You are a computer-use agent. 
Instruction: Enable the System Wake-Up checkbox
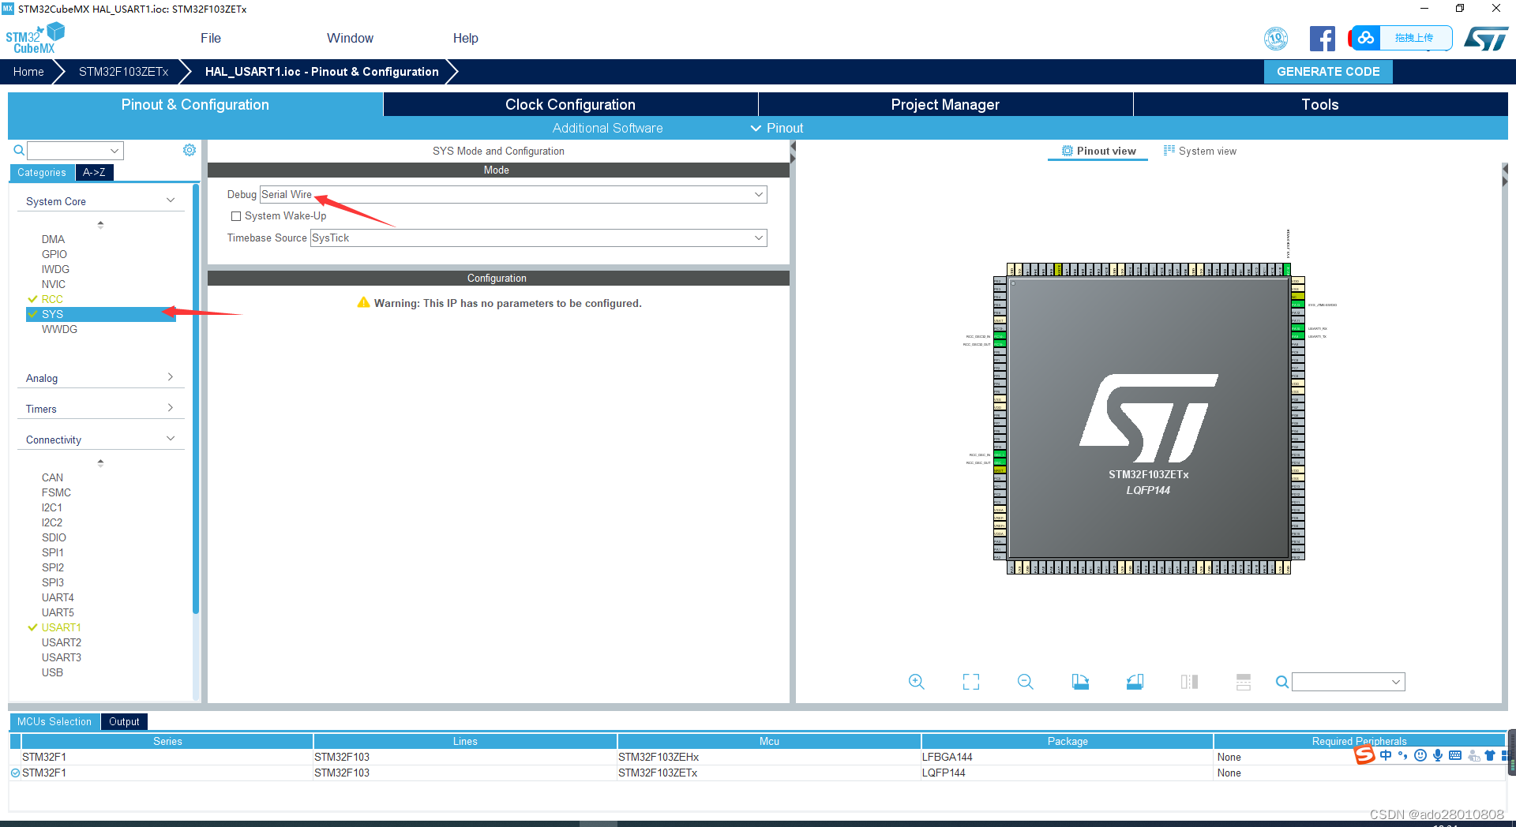[x=235, y=215]
